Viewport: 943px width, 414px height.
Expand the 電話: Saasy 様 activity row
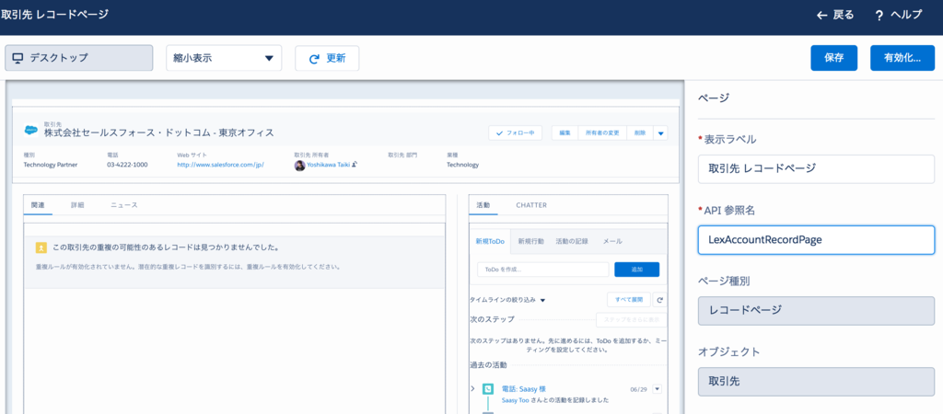click(473, 389)
